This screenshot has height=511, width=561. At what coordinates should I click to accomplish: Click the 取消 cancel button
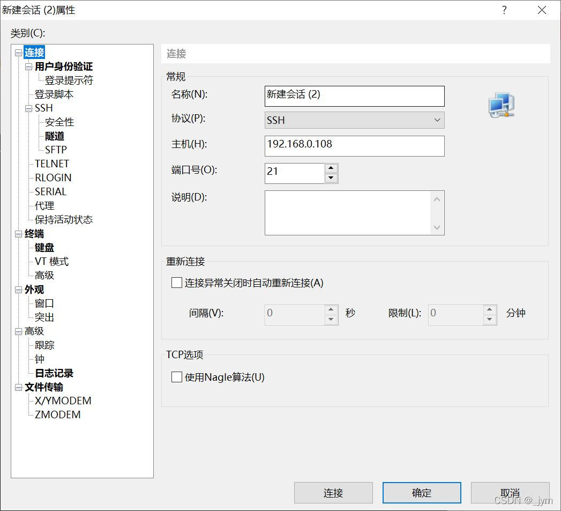(510, 492)
